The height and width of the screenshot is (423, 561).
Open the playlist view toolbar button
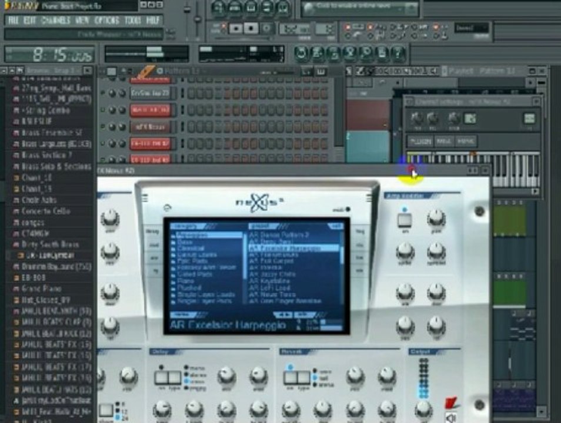click(x=218, y=7)
